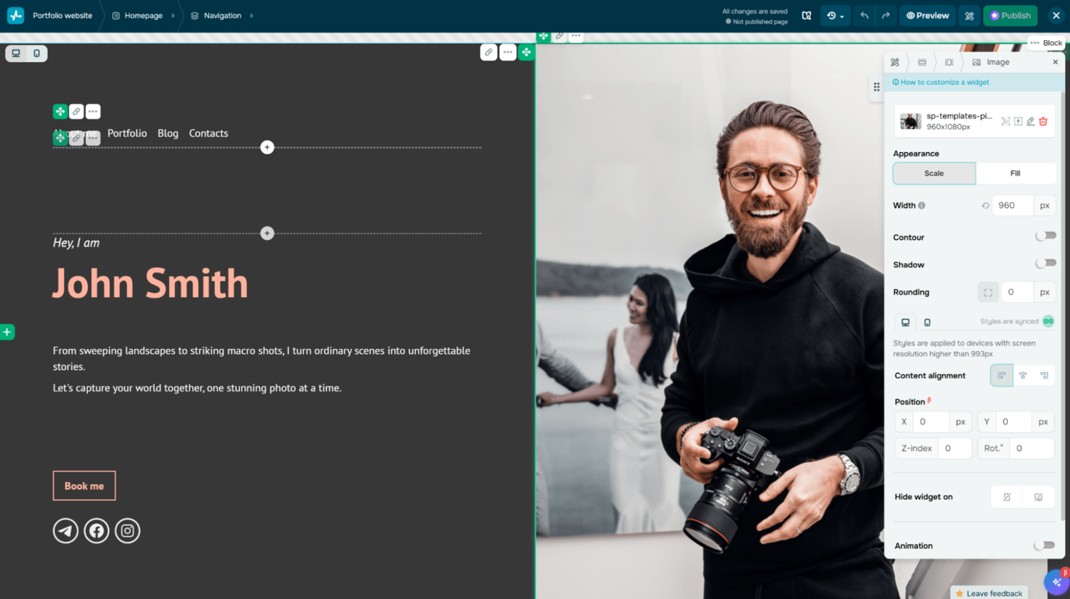
Task: Select the Undo icon in the top toolbar
Action: 864,15
